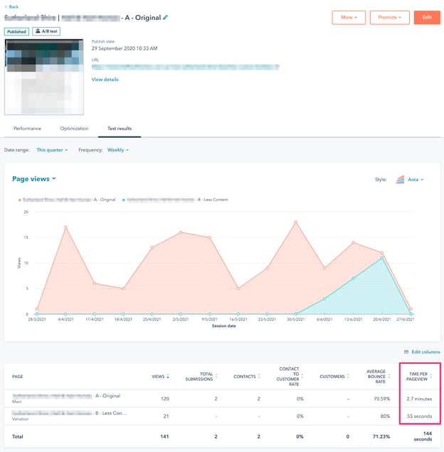Click the orange Edit button
The width and height of the screenshot is (444, 452).
coord(426,17)
